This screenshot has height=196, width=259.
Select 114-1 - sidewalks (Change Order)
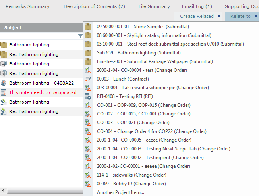(x=131, y=175)
